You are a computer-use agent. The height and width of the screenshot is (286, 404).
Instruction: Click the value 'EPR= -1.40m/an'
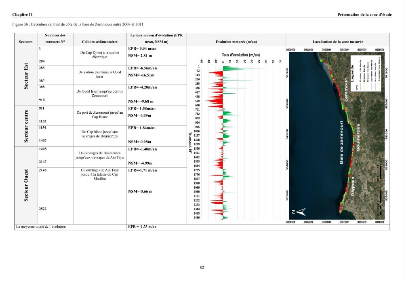pos(143,149)
